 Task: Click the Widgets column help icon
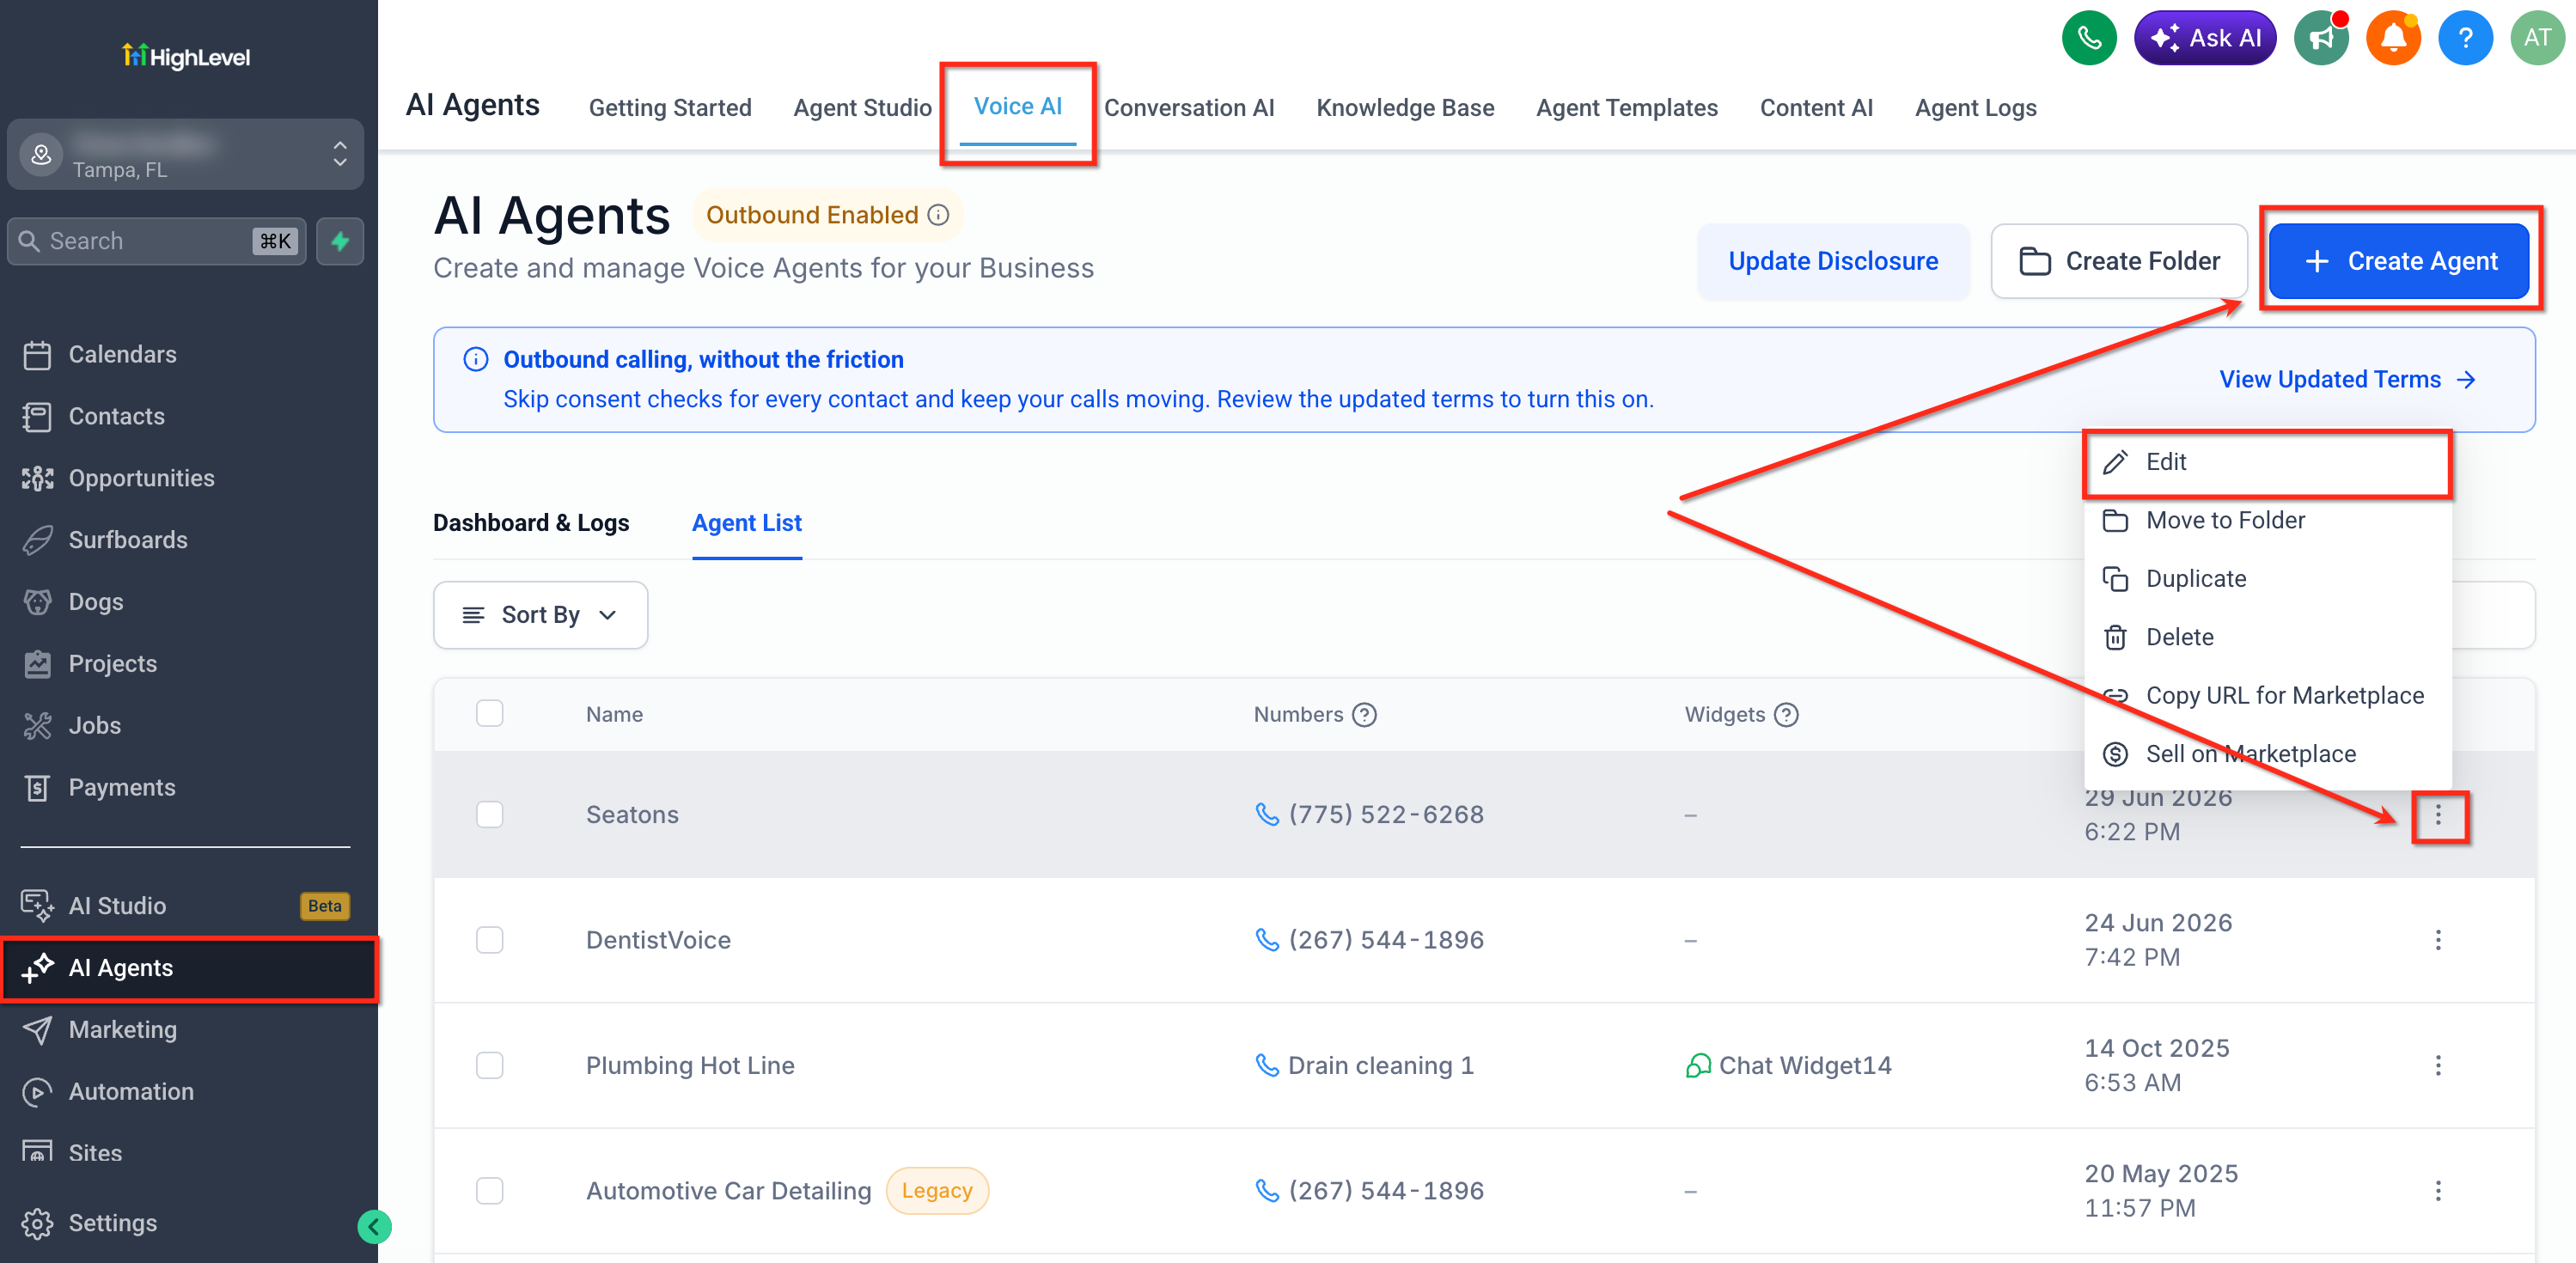[1786, 714]
